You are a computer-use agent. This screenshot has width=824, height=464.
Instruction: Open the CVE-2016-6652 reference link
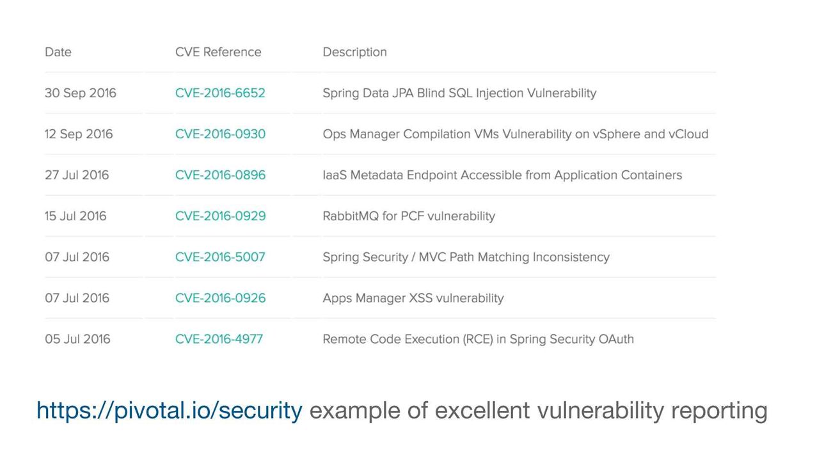220,93
